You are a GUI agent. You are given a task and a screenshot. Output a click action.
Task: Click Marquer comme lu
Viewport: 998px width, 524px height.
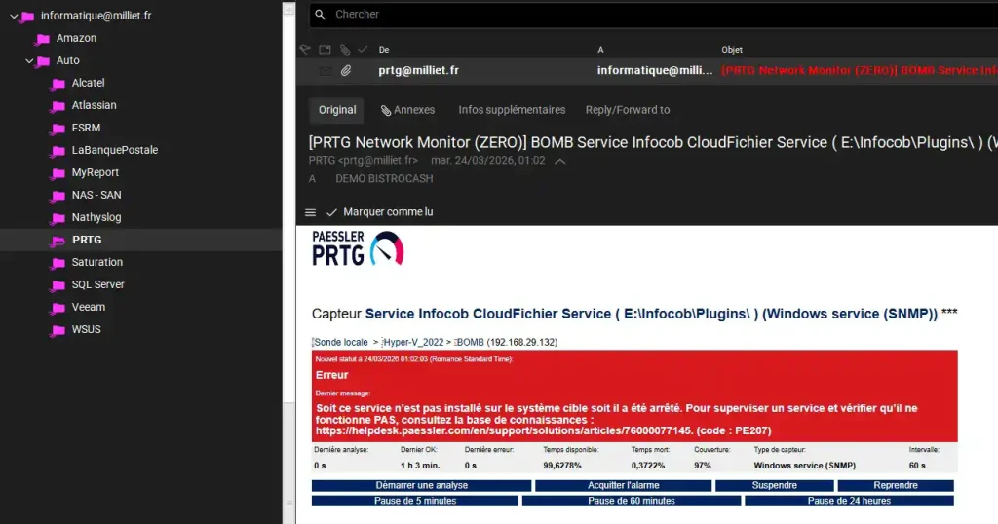click(x=388, y=211)
